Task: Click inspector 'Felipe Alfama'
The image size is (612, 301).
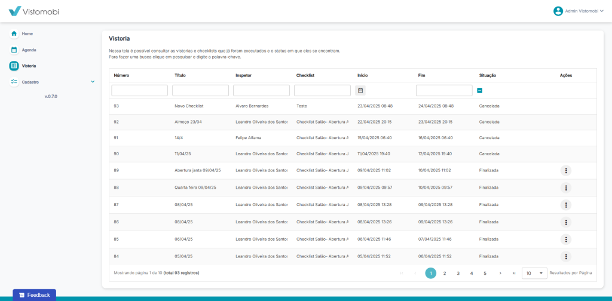Action: [249, 137]
